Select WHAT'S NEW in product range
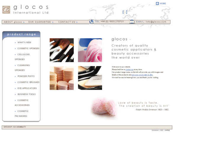215x161 pixels. point(24,43)
